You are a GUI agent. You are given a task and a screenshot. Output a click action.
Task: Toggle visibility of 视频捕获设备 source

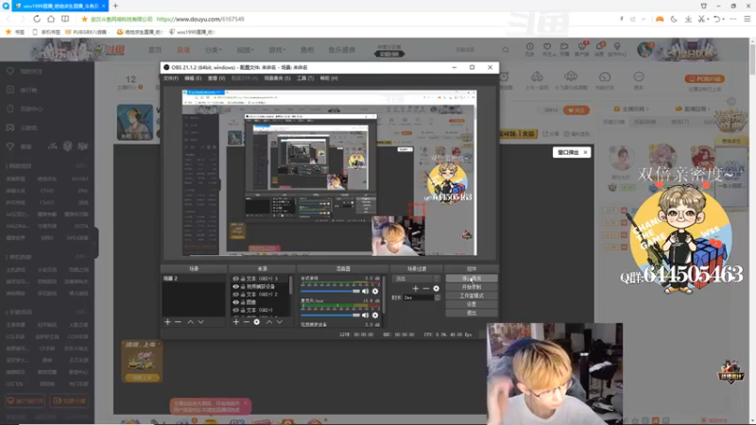[x=235, y=286]
